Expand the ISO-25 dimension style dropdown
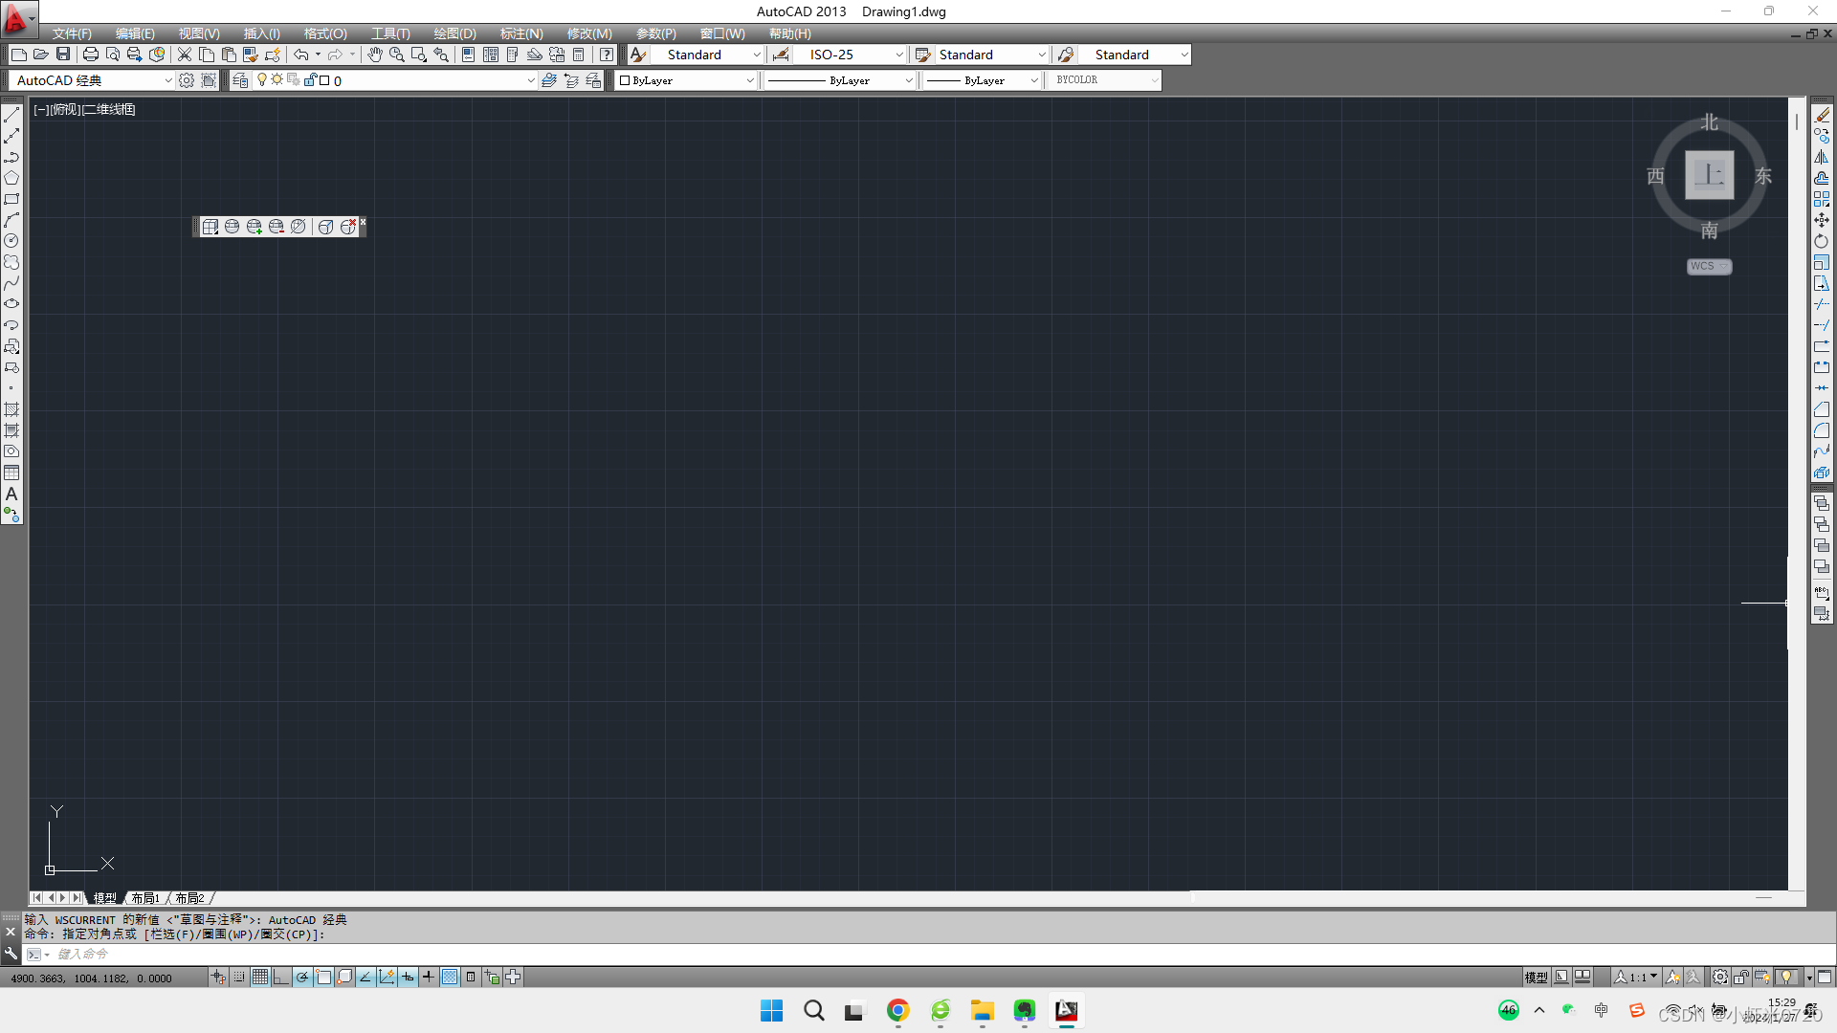Image resolution: width=1837 pixels, height=1033 pixels. [x=898, y=55]
